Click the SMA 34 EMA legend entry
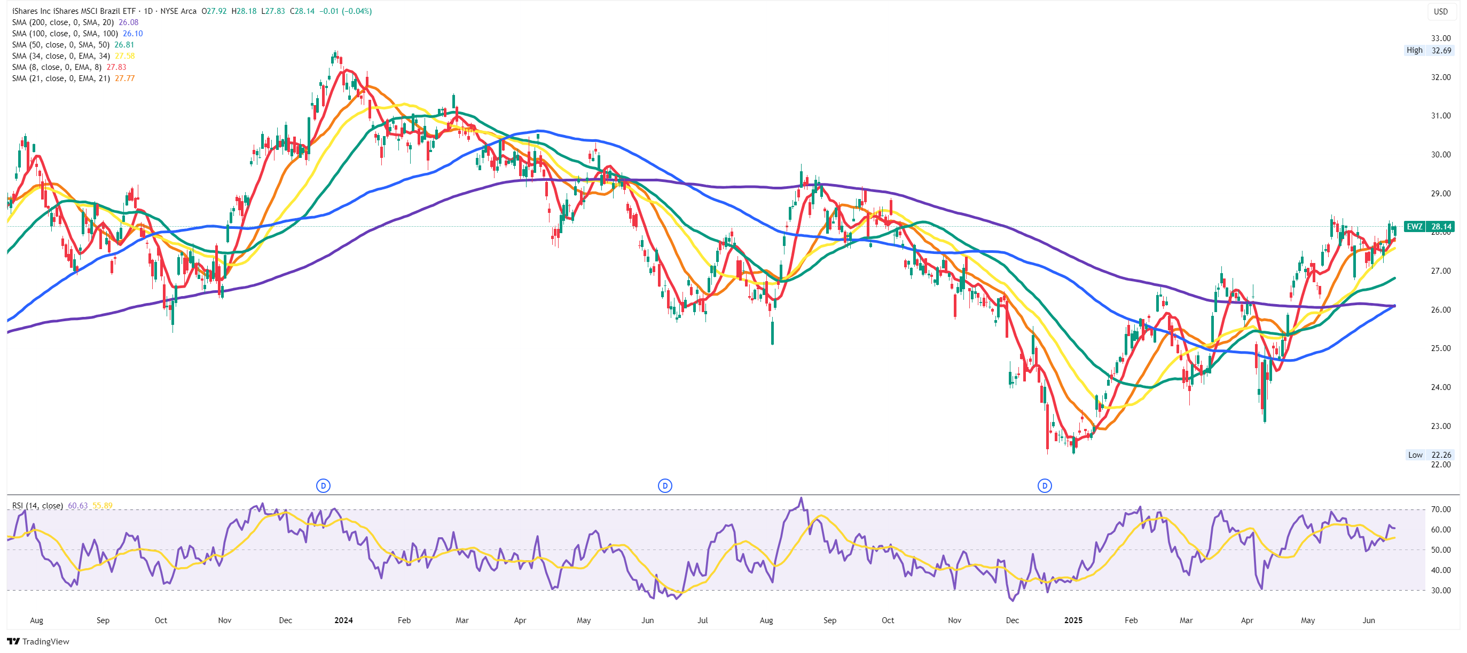Screen dimensions: 1467x653 [x=60, y=55]
